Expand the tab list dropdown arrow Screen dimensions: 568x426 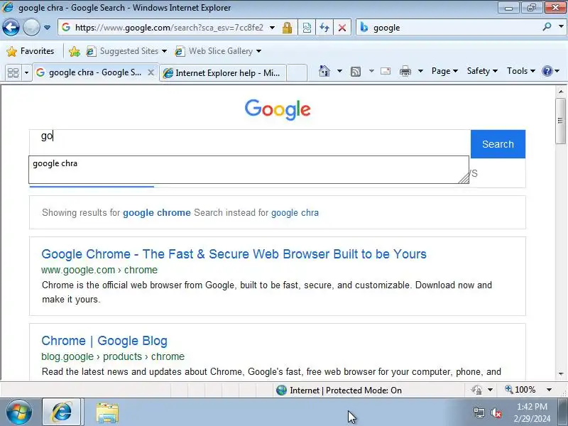point(26,73)
